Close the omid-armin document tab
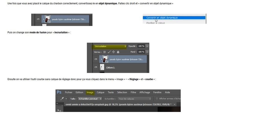The width and height of the screenshot is (257, 115). click(174, 104)
